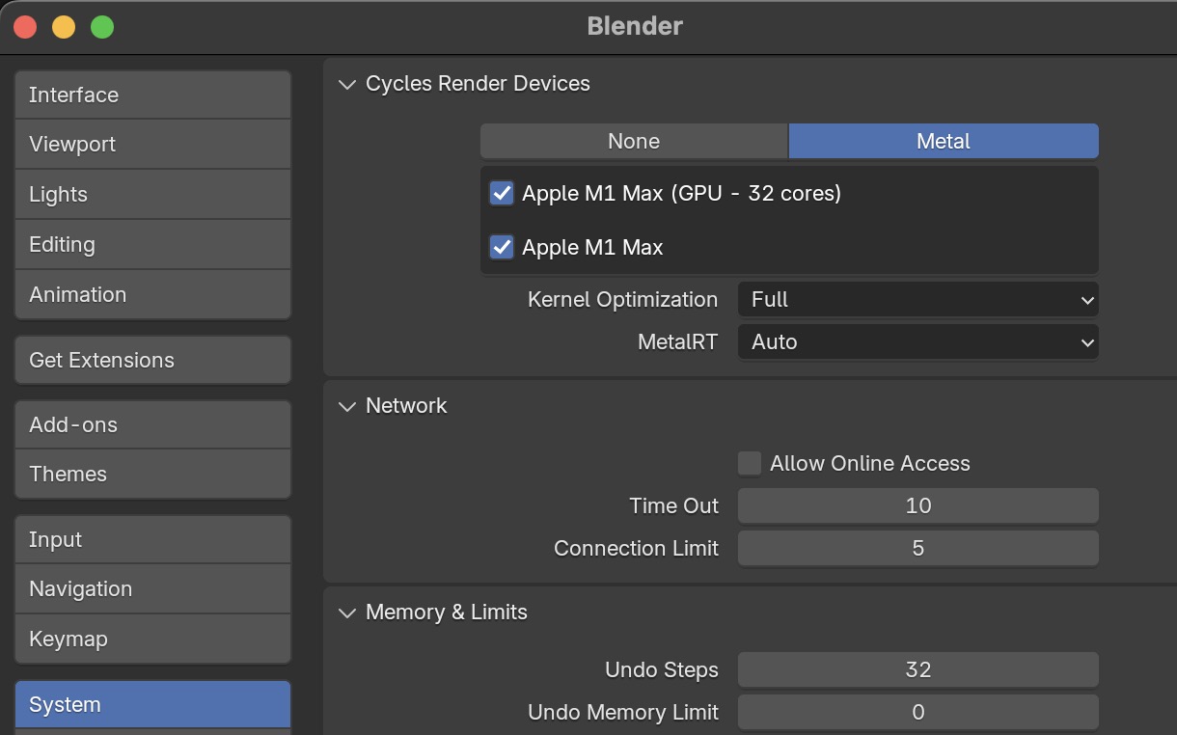Maximize the Blender Preferences window

tap(102, 27)
